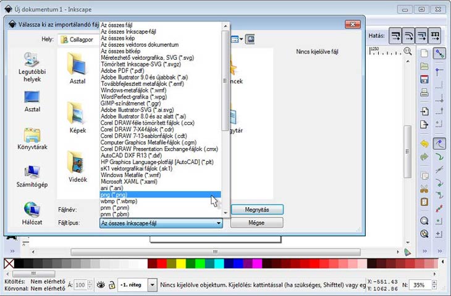451x296 pixels.
Task: Click the zoom percentage field
Action: coord(421,285)
